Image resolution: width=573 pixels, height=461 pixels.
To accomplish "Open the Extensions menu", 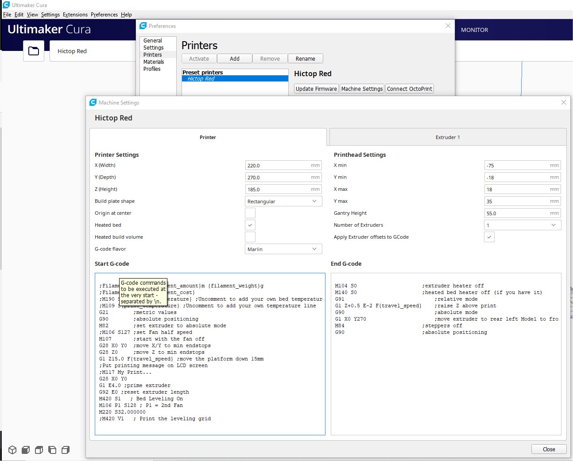I will pos(75,15).
